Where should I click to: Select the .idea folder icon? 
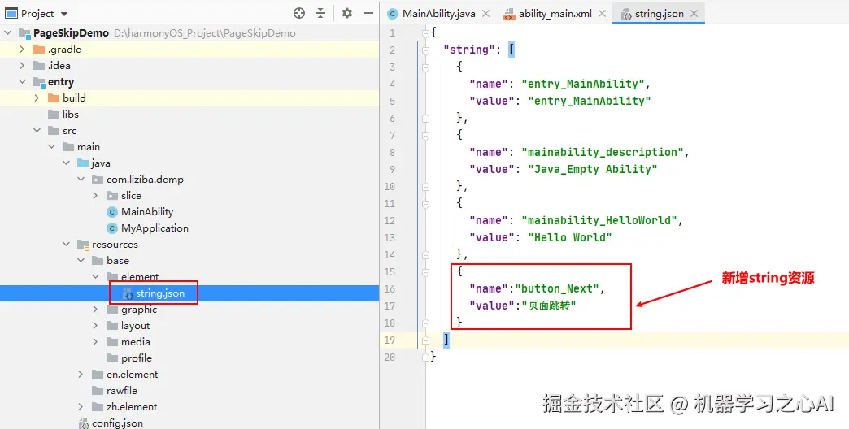38,66
